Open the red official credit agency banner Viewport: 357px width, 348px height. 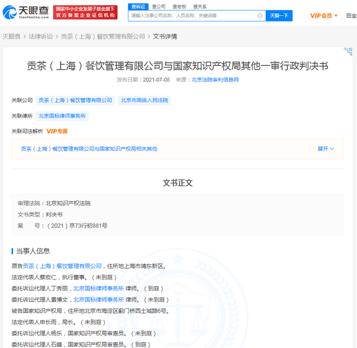(x=85, y=12)
